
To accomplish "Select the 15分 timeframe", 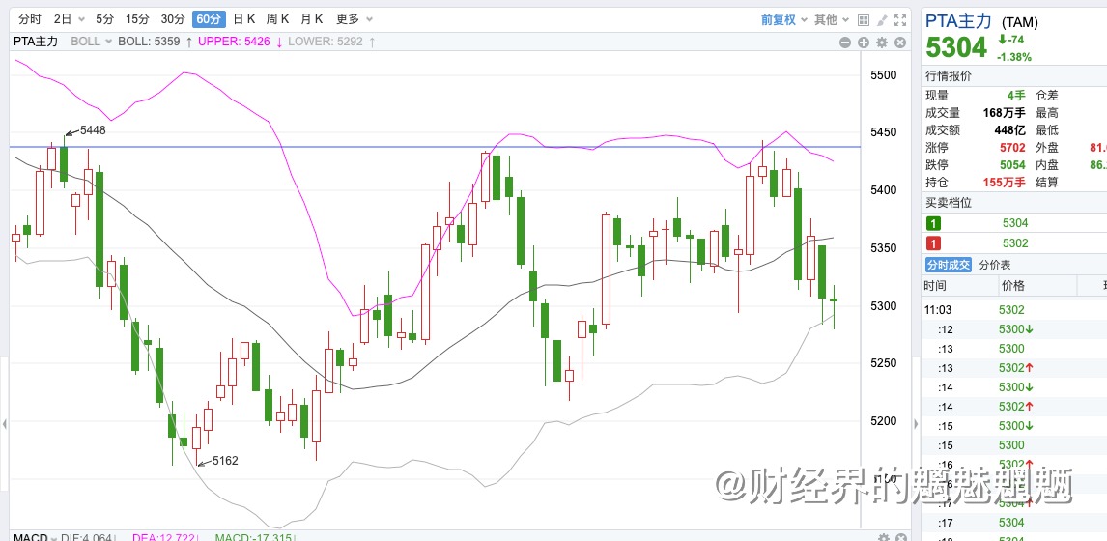I will click(137, 19).
